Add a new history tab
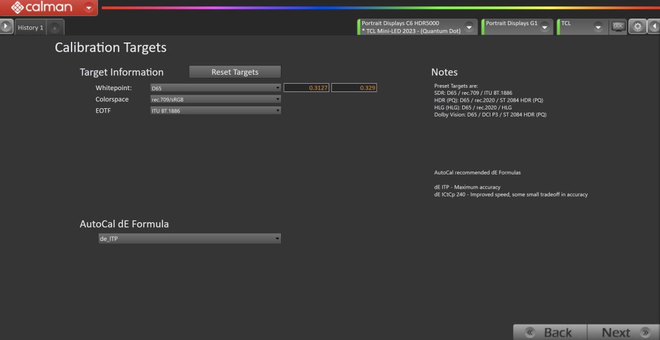 (55, 28)
